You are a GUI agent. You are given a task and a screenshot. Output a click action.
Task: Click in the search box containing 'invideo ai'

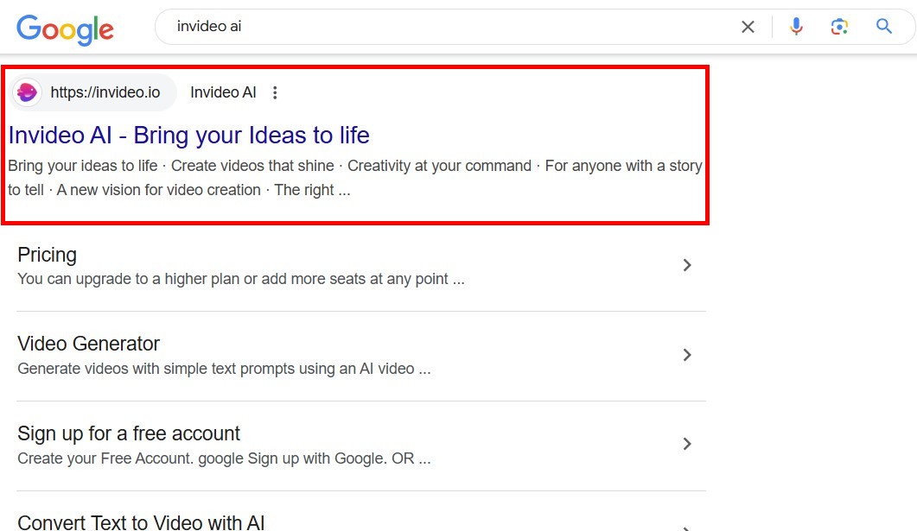point(432,27)
